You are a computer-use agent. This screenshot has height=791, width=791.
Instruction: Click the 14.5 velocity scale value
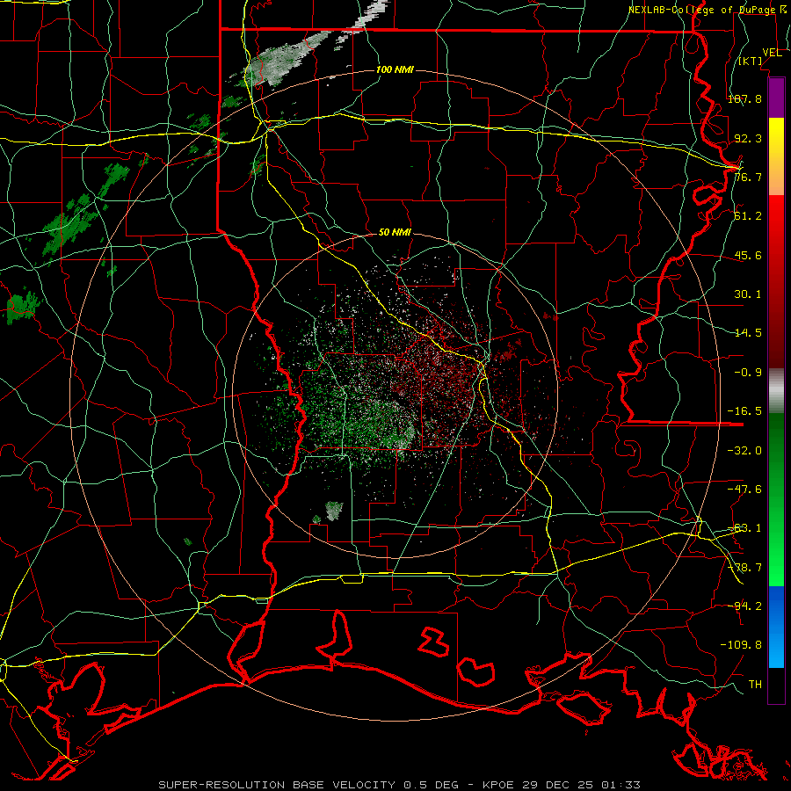(x=748, y=333)
